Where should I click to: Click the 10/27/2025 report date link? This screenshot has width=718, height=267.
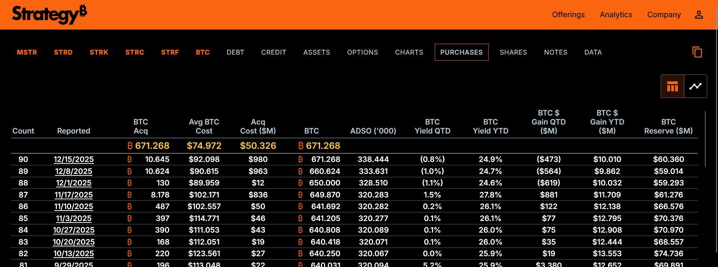[x=74, y=230]
